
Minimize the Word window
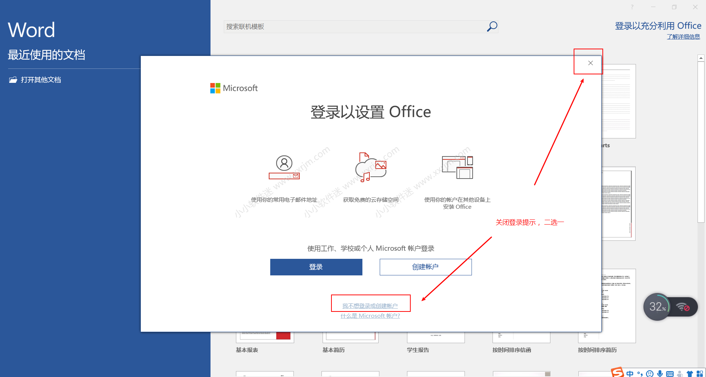653,7
